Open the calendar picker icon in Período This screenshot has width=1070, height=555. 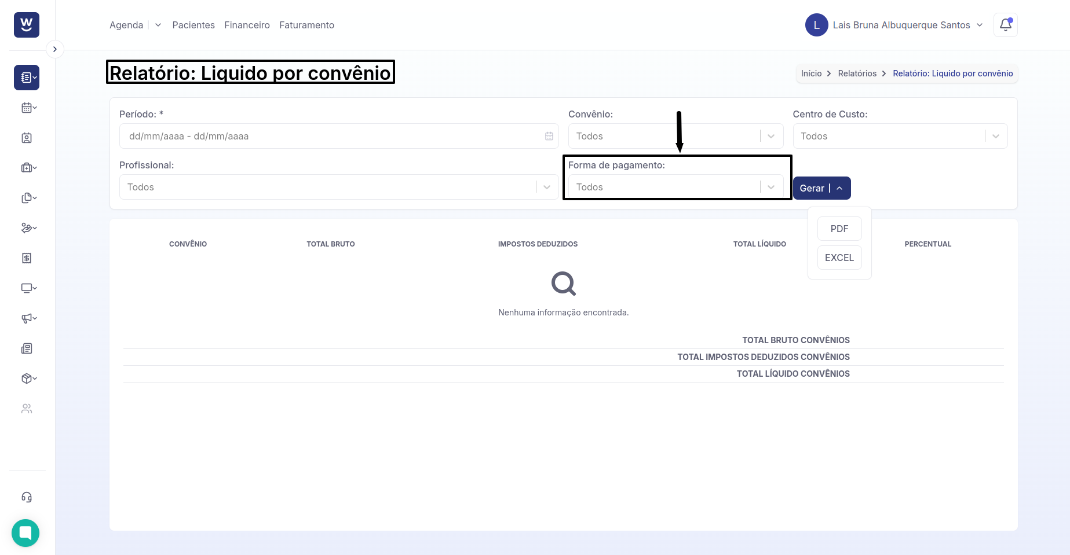point(549,136)
